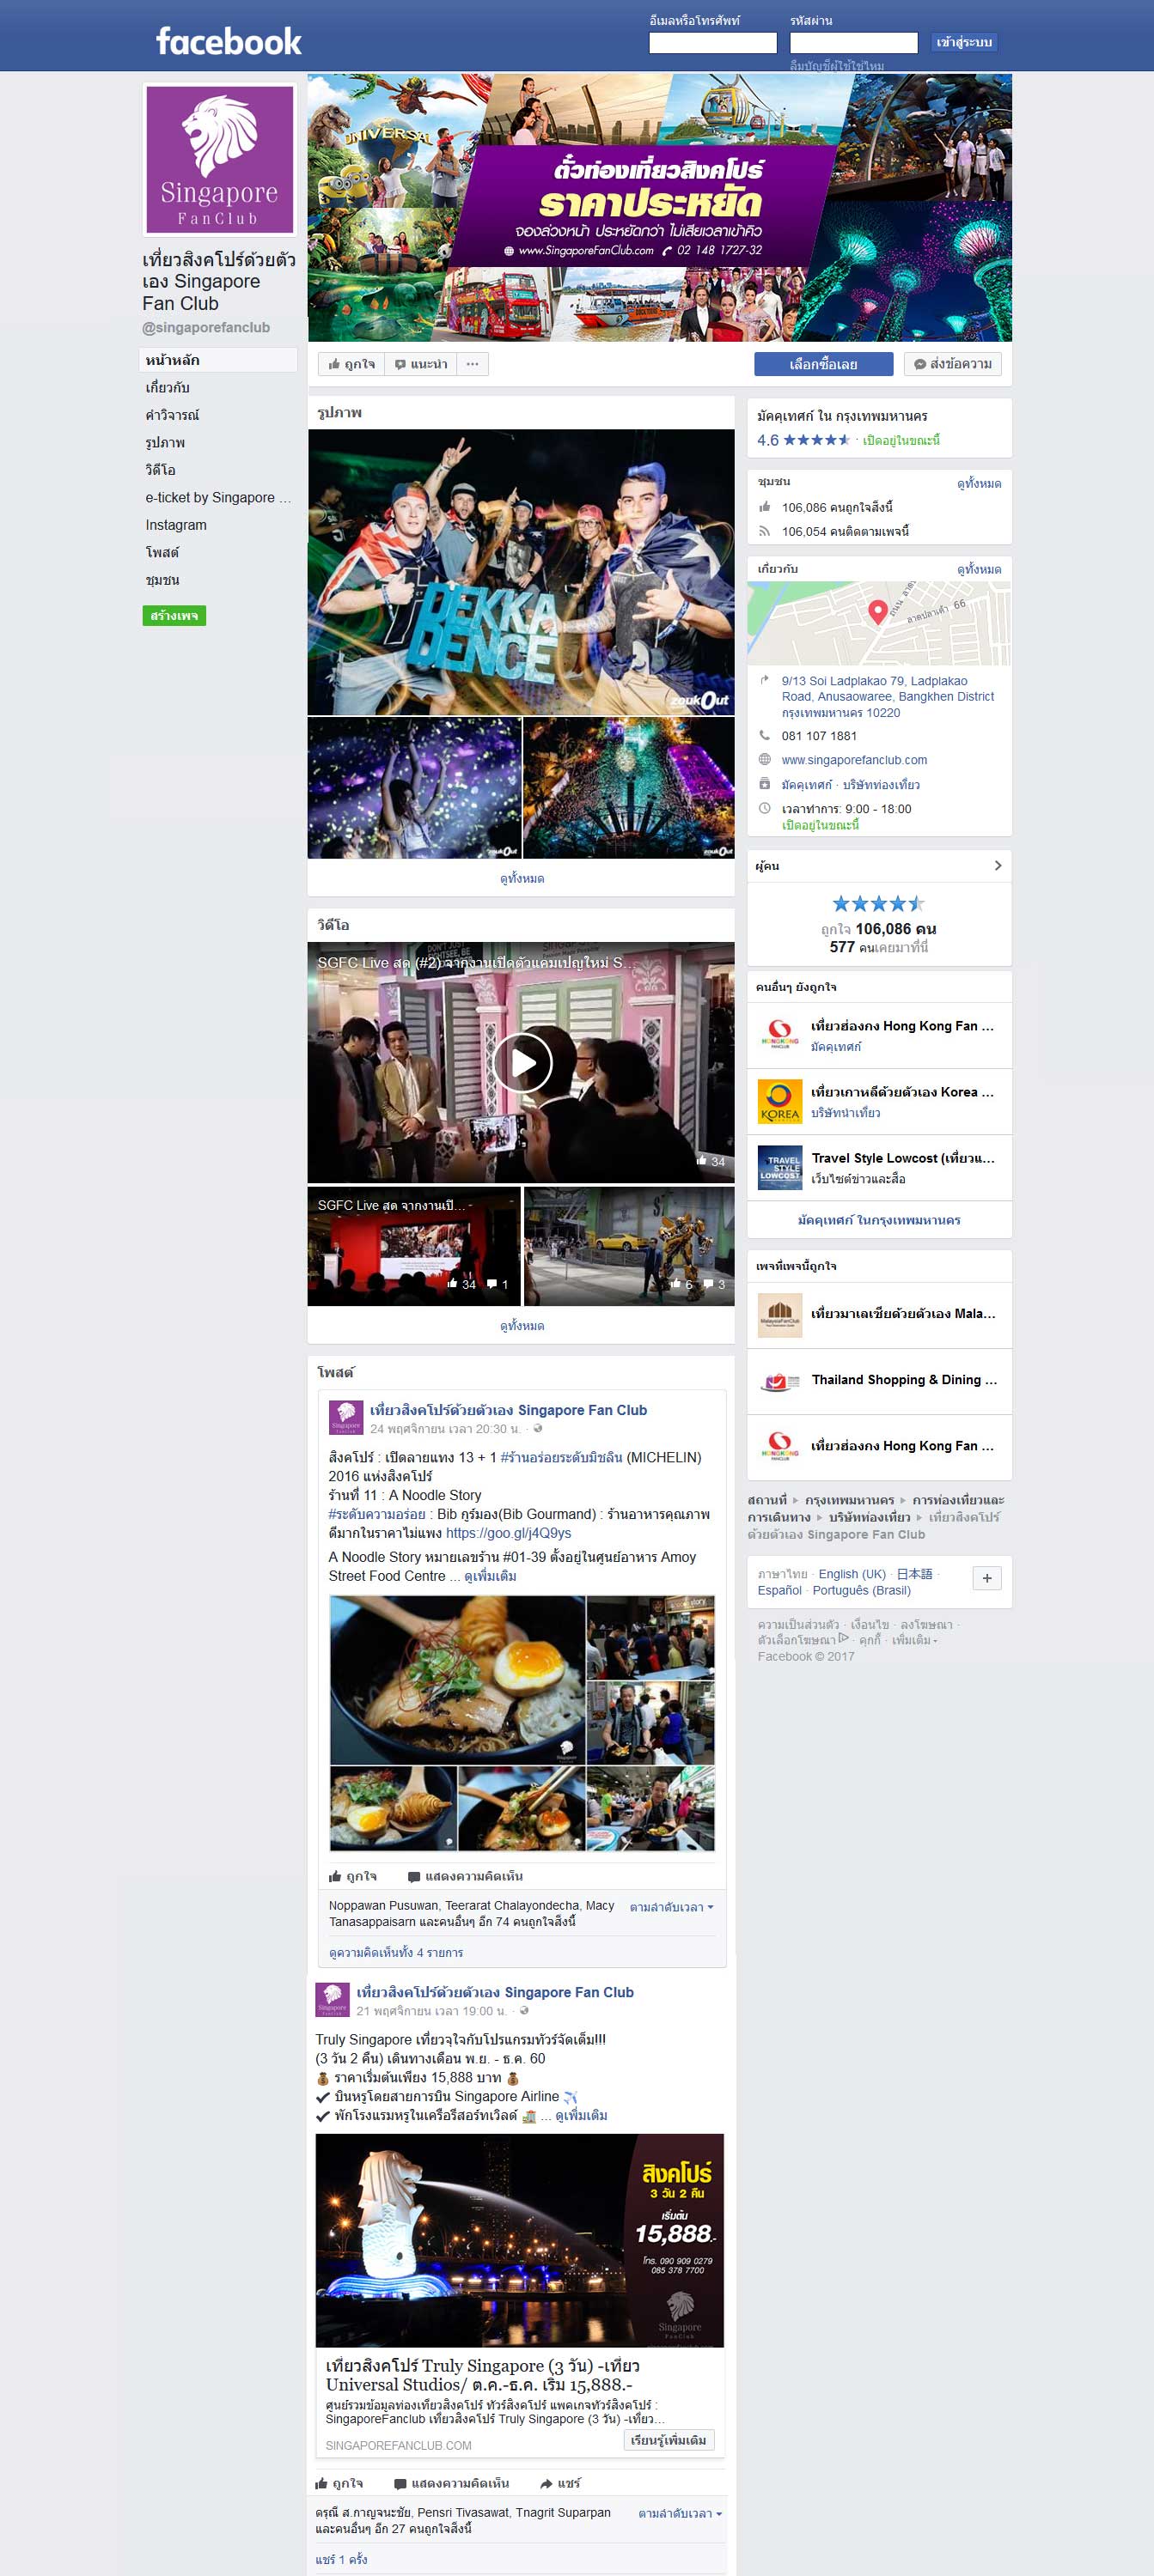Expand noodle post with ดูเพิ่มเติม
Viewport: 1154px width, 2576px height.
(x=491, y=1576)
